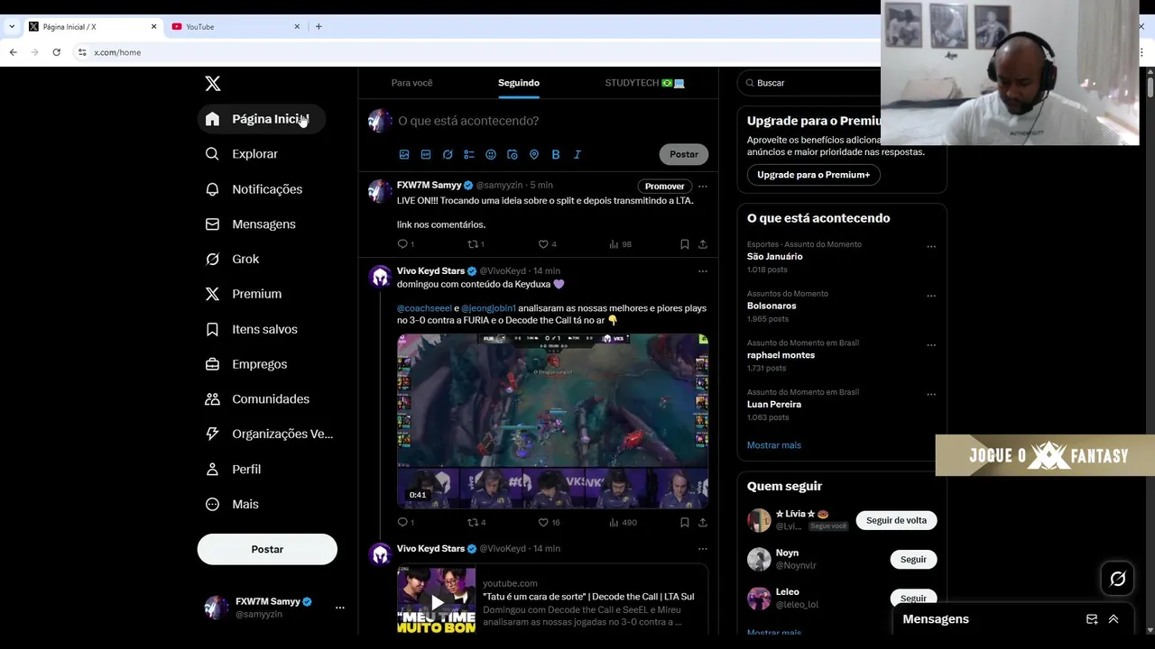Switch to the Seguindo tab
This screenshot has width=1155, height=649.
coord(519,83)
